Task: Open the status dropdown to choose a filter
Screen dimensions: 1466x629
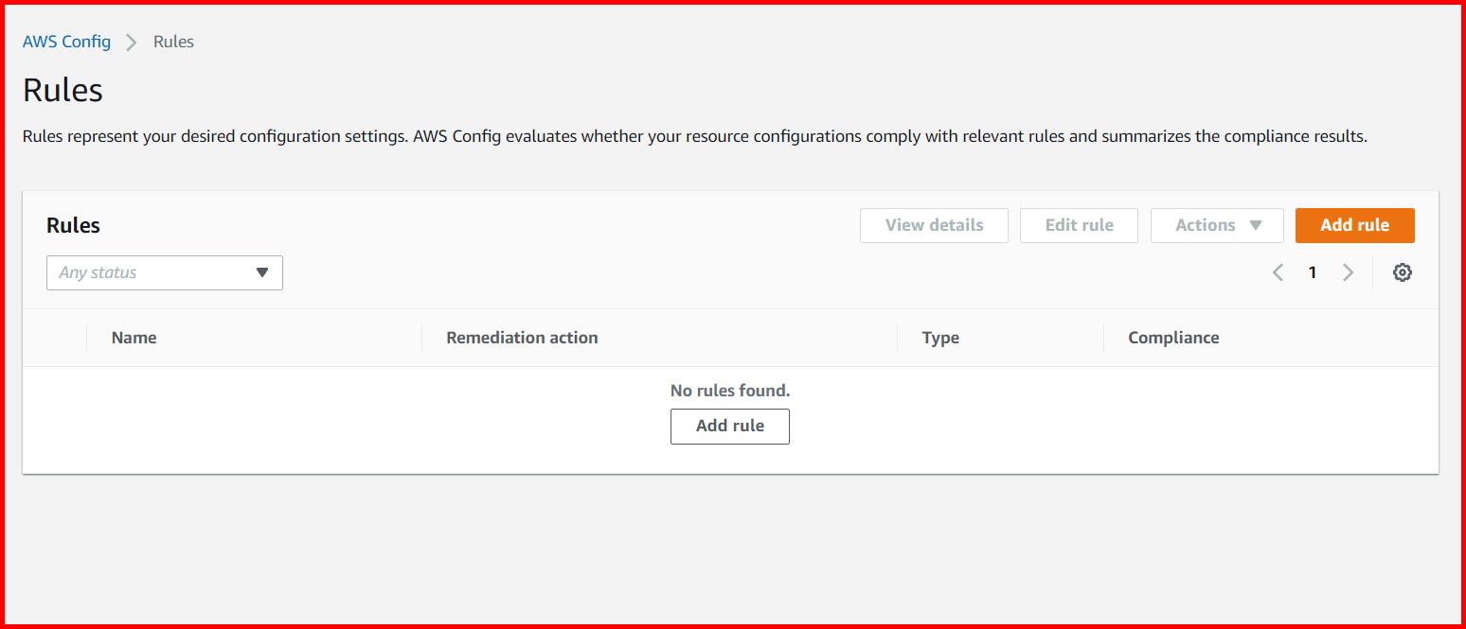Action: [164, 272]
